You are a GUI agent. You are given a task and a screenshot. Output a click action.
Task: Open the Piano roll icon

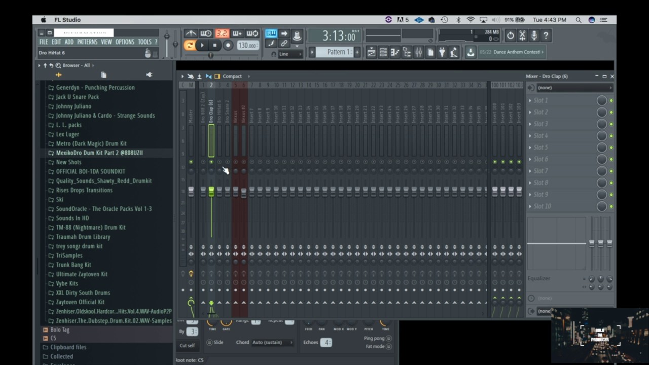(x=395, y=52)
